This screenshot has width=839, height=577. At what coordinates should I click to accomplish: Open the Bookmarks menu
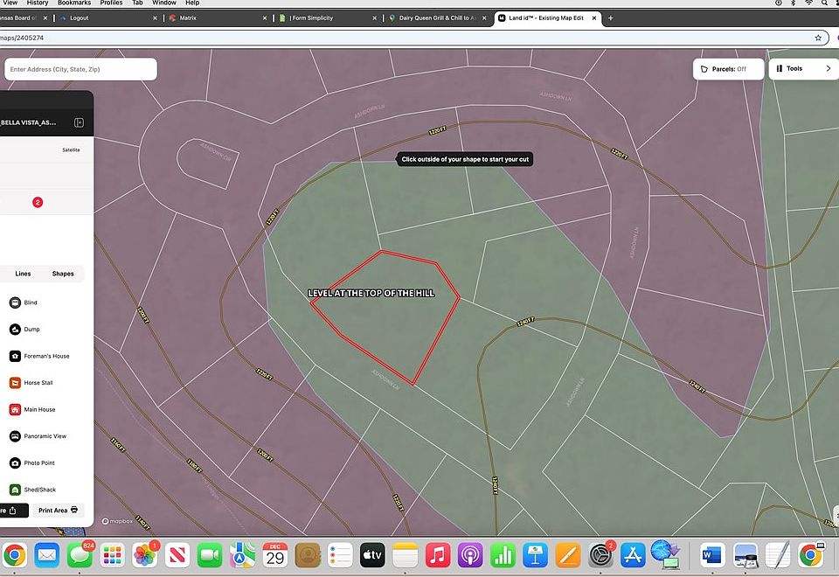click(x=74, y=3)
